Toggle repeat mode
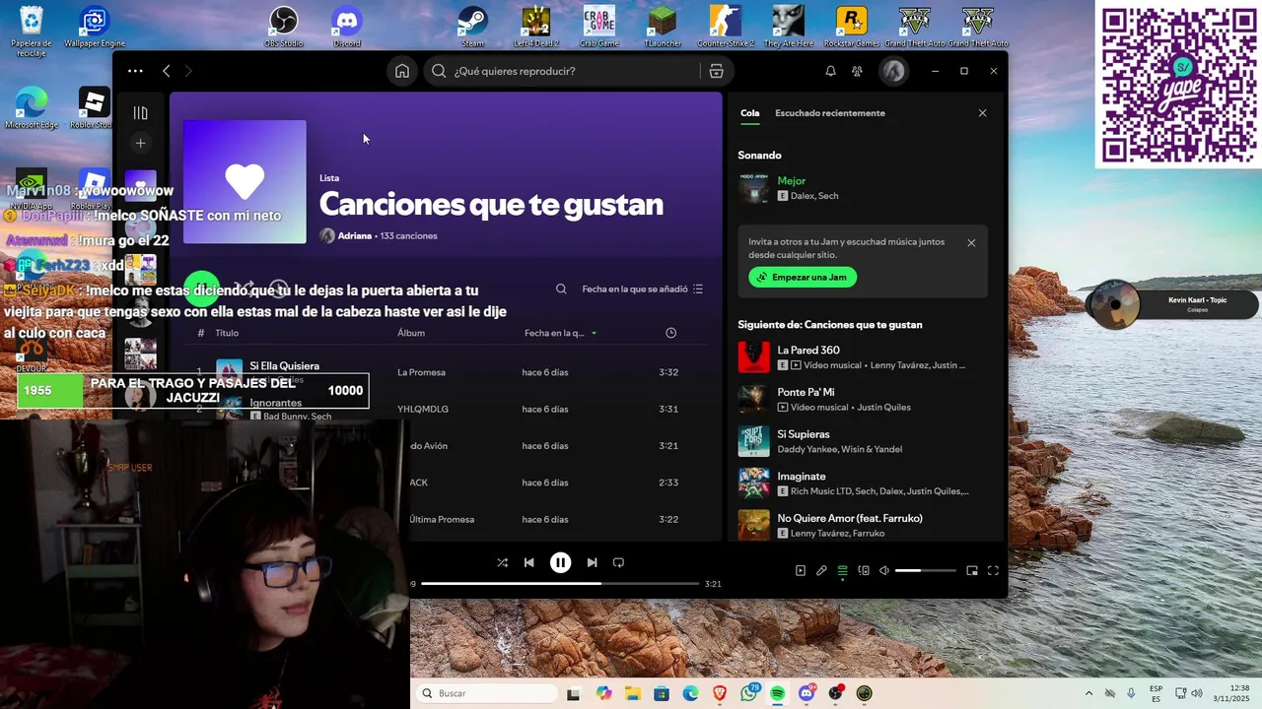This screenshot has height=709, width=1262. point(618,562)
